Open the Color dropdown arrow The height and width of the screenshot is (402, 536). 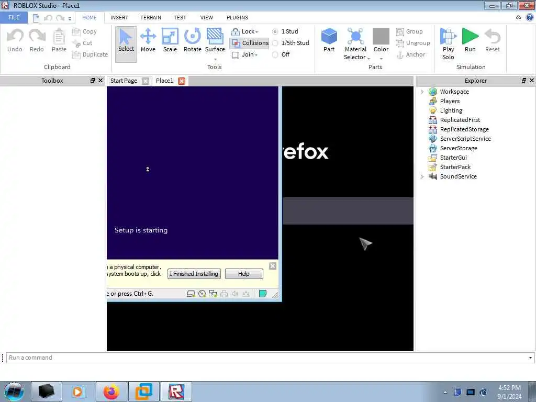tap(381, 59)
